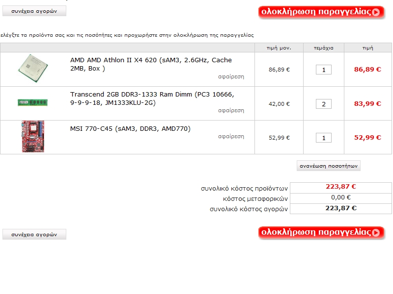The height and width of the screenshot is (294, 393).
Task: Click the unit price '52,99 €' in black
Action: click(x=279, y=138)
